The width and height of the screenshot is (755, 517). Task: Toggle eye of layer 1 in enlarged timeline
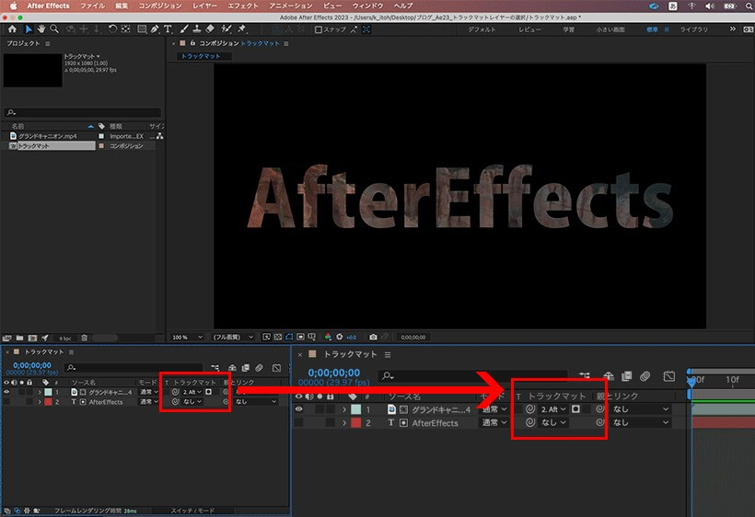(x=298, y=409)
